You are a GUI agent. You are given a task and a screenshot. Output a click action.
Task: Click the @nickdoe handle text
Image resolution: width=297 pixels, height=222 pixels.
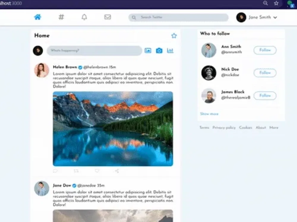230,75
